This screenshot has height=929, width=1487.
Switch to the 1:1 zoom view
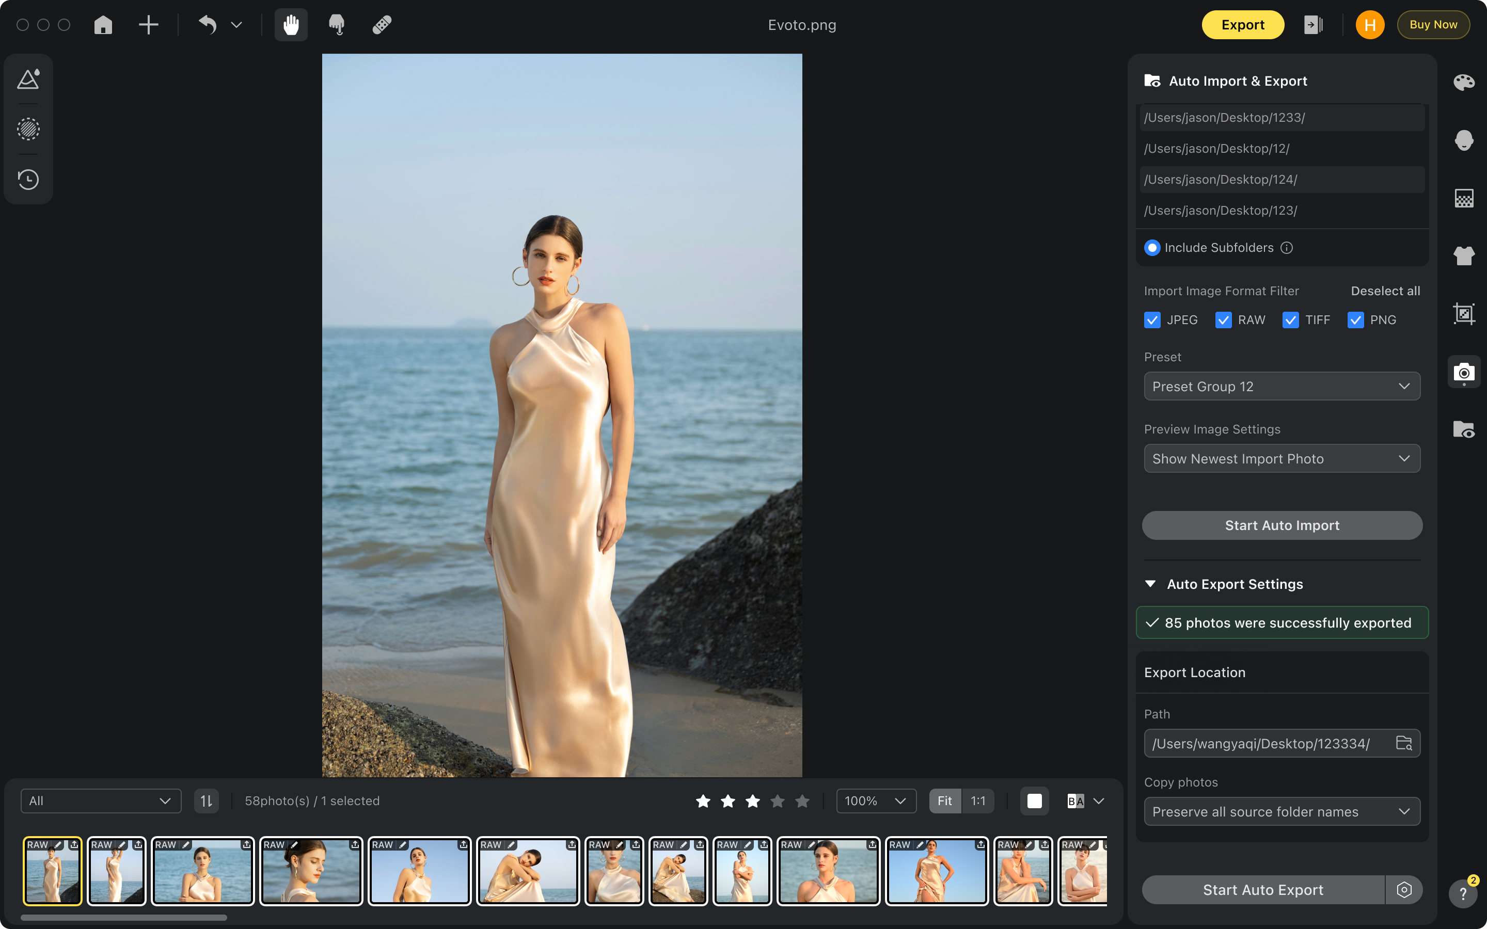(978, 800)
